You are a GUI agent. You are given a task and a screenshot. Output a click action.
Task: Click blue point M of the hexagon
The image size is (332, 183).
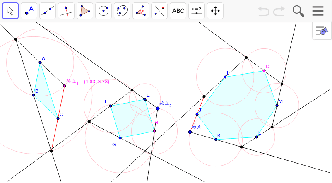[277, 106]
